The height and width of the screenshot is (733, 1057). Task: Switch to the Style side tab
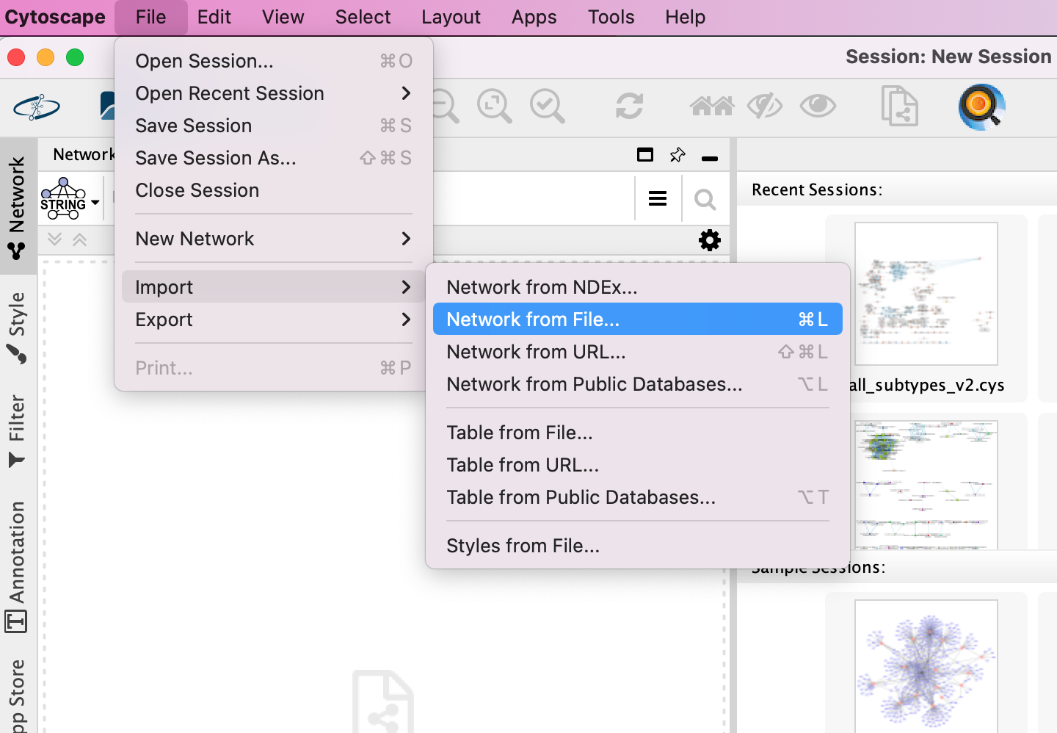click(x=17, y=327)
